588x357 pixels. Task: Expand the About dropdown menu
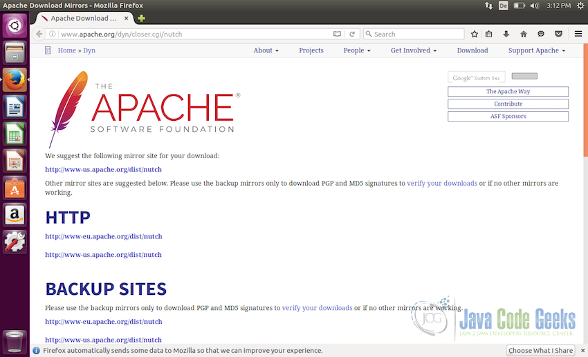[266, 50]
